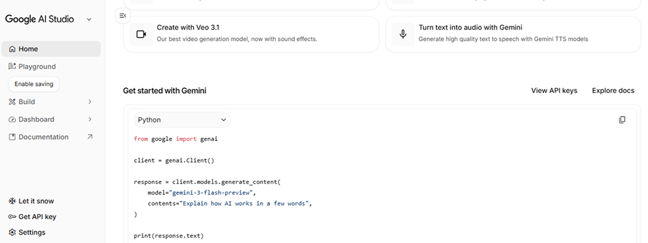Click the client = genai.Client() code line
The image size is (648, 243).
click(x=174, y=160)
